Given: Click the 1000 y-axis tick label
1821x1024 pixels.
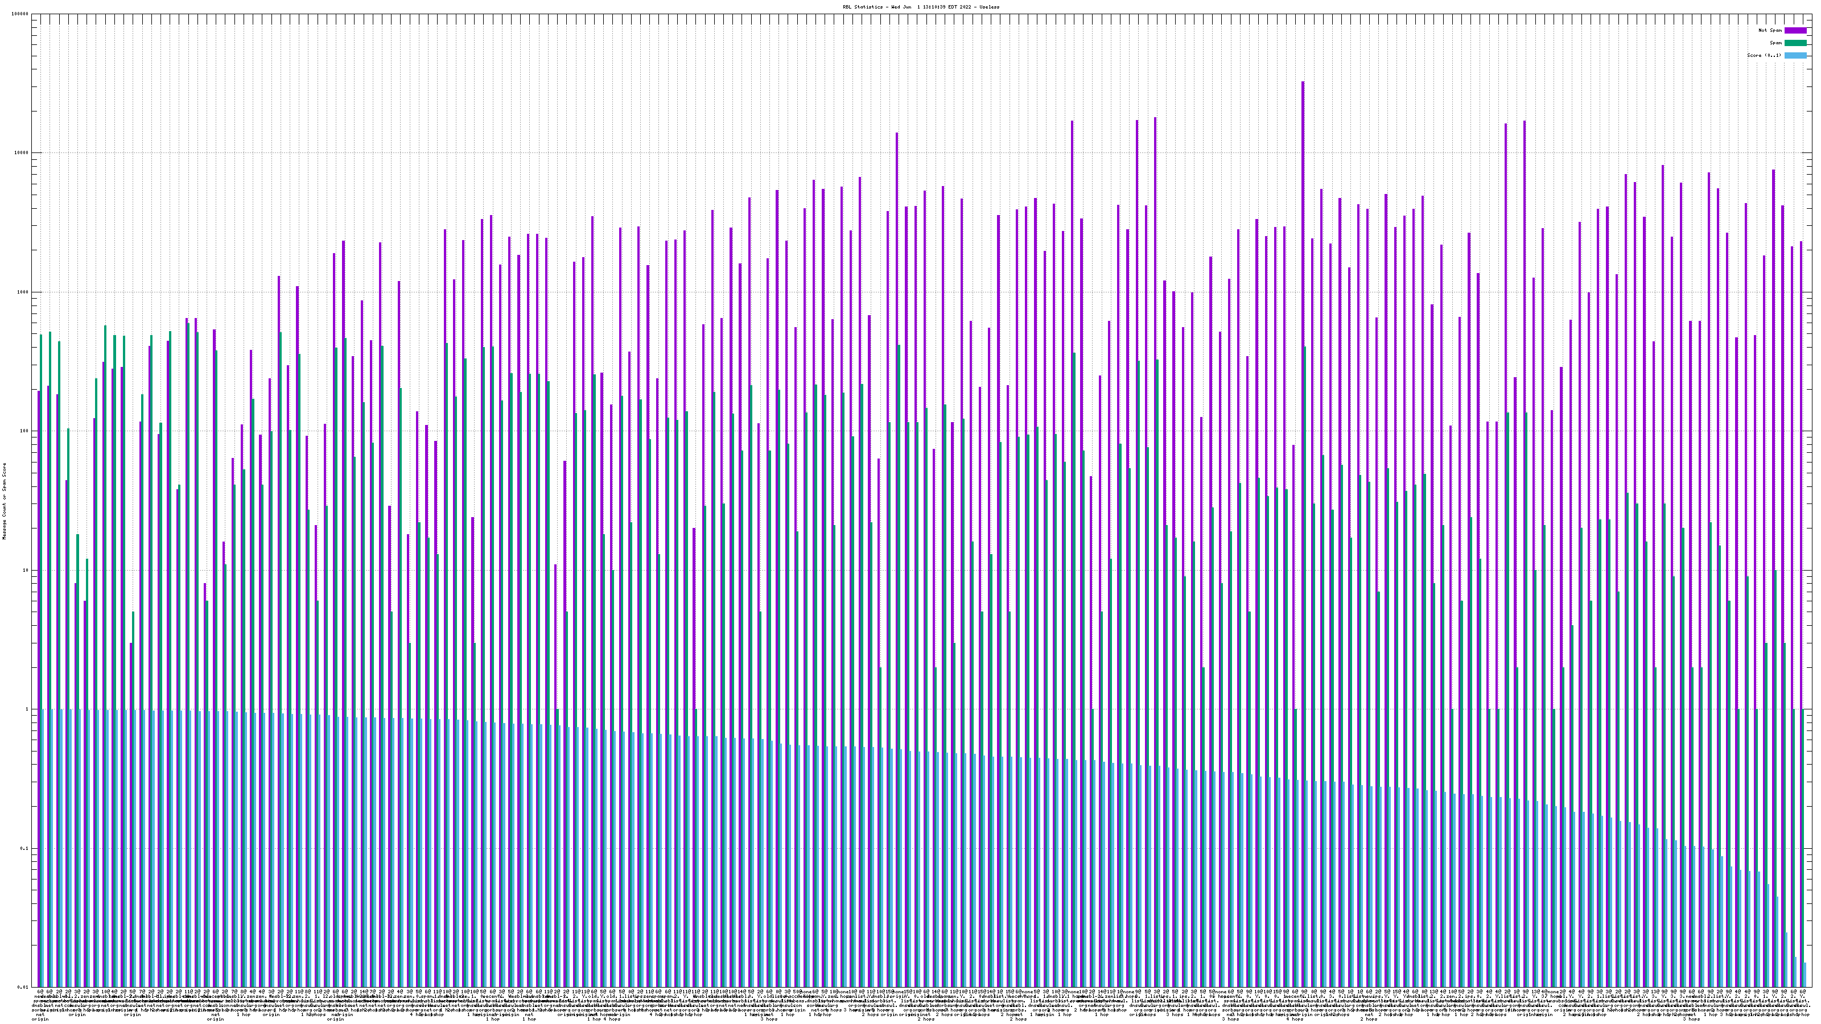Looking at the screenshot, I should point(23,292).
